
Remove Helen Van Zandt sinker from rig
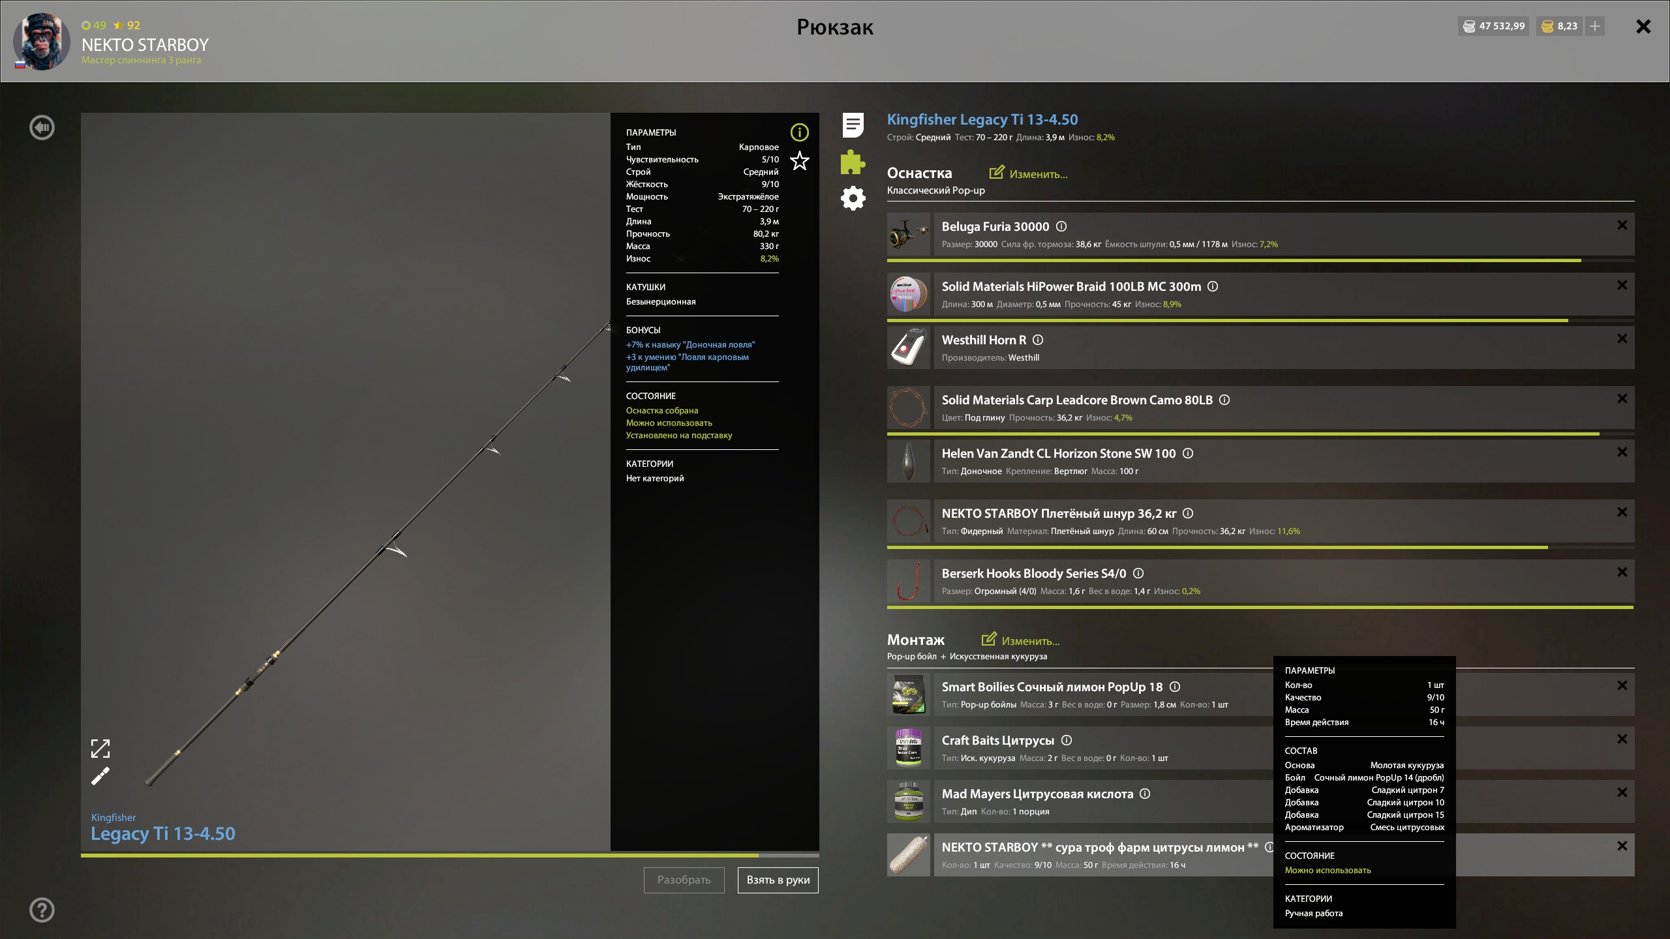(1622, 452)
